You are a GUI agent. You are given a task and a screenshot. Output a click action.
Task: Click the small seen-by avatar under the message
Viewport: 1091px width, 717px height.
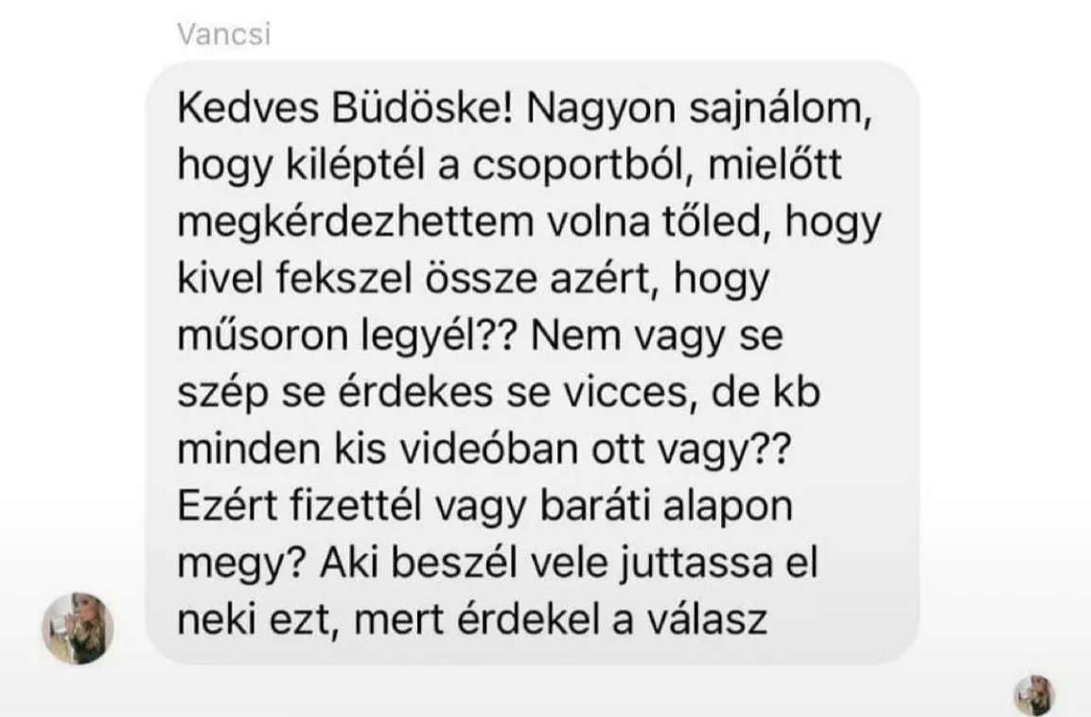(x=1034, y=695)
